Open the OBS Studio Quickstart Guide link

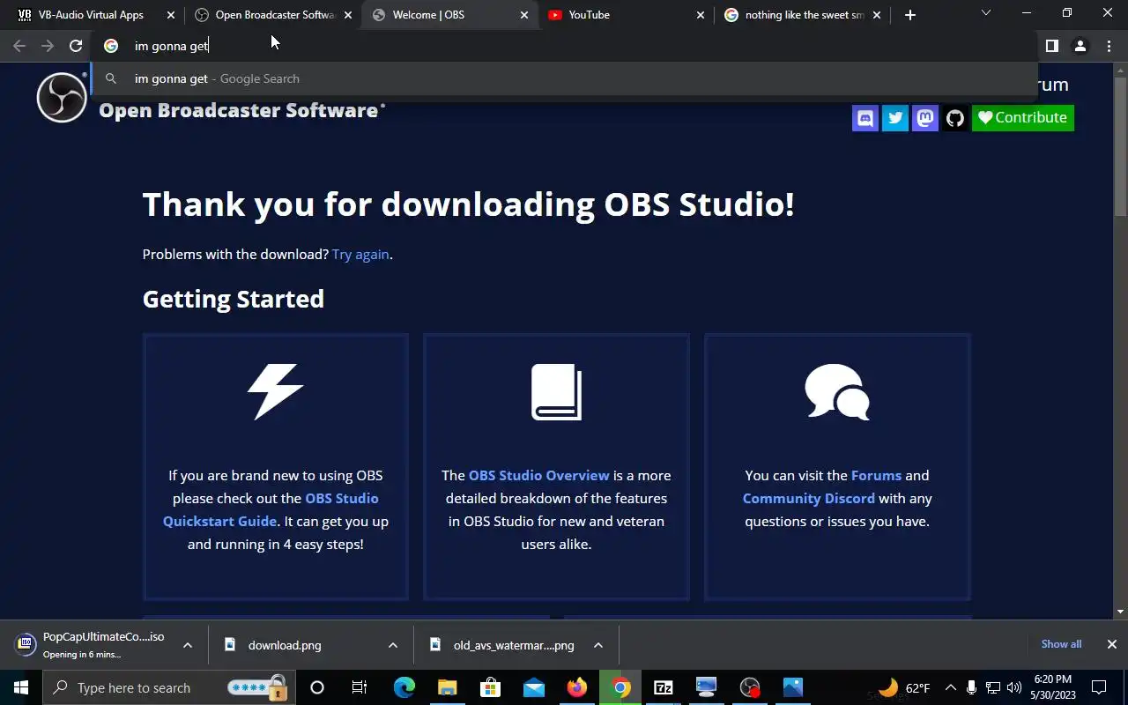pos(271,509)
